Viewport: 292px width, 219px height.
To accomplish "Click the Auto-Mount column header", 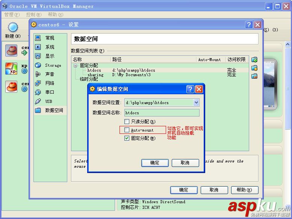I will click(x=211, y=60).
